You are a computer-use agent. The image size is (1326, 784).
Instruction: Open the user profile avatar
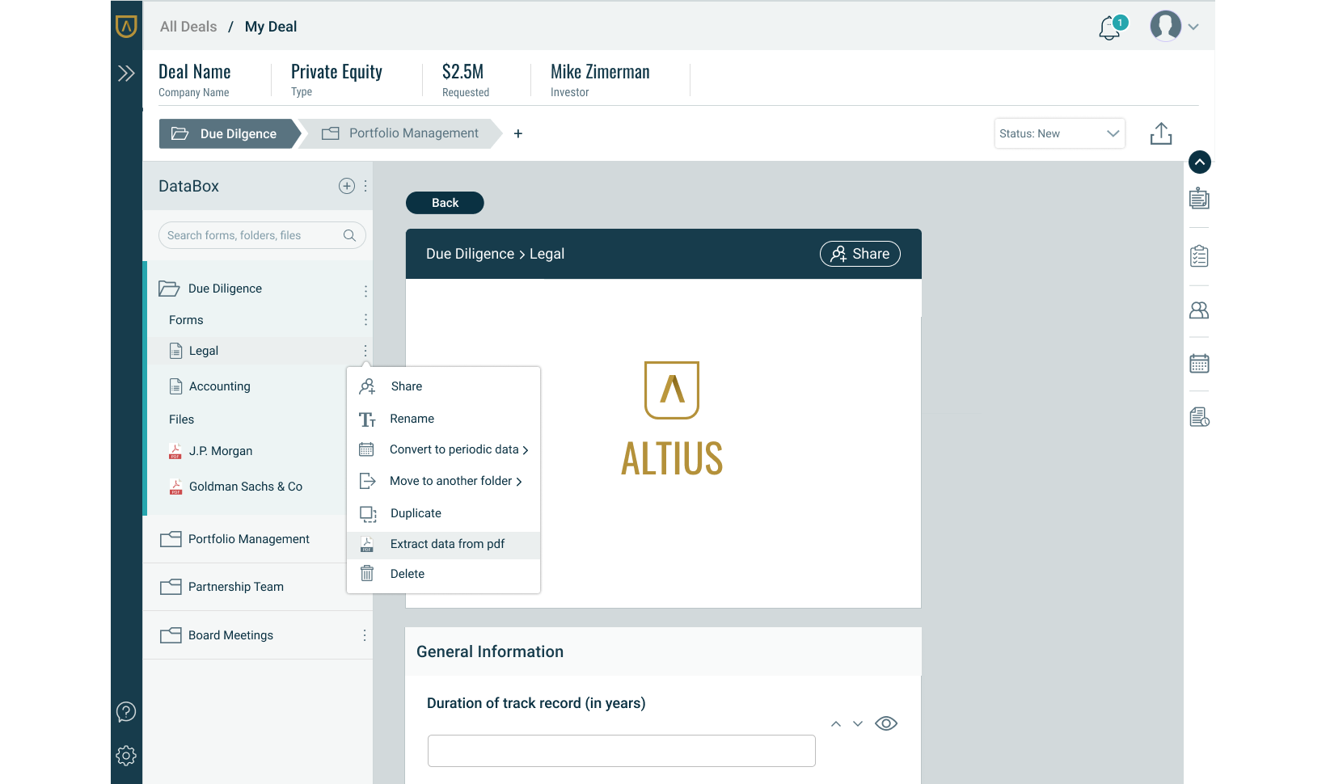tap(1165, 26)
